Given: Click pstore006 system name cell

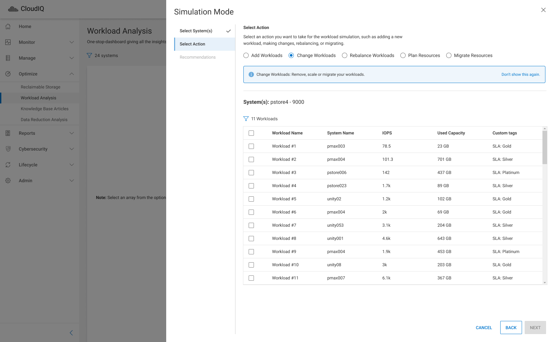Looking at the screenshot, I should [x=337, y=173].
